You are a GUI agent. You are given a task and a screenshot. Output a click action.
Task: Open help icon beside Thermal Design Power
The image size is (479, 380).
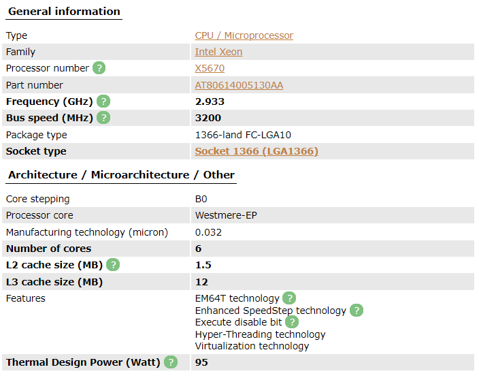(171, 362)
